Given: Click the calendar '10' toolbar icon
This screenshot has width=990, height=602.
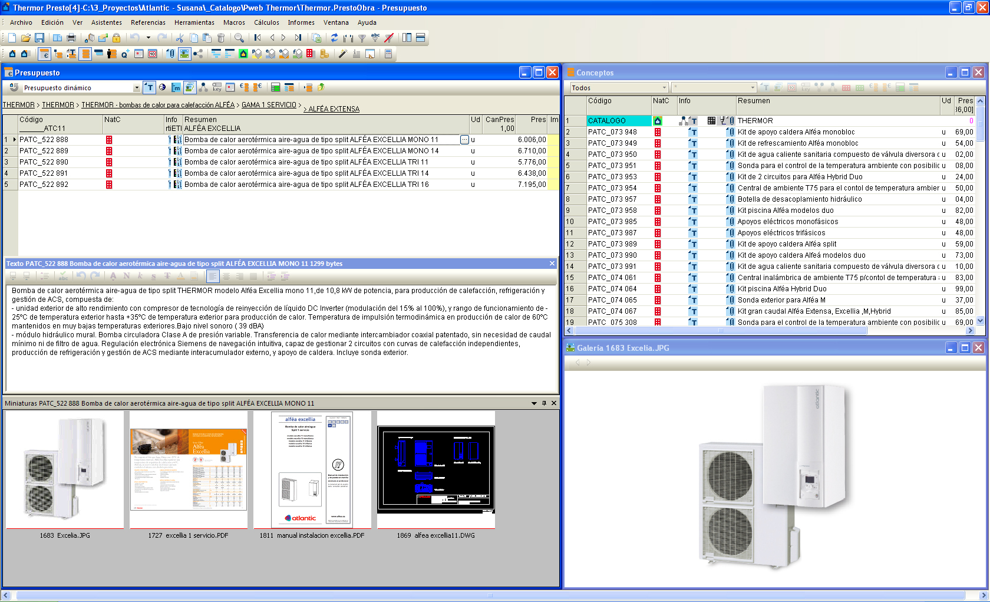Looking at the screenshot, I should (152, 54).
